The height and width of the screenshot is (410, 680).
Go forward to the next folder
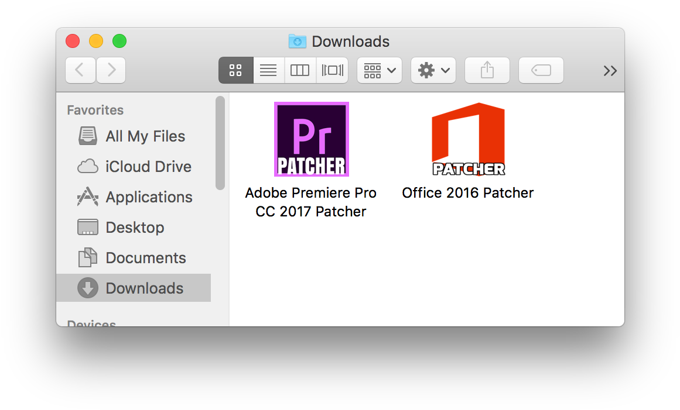[111, 71]
